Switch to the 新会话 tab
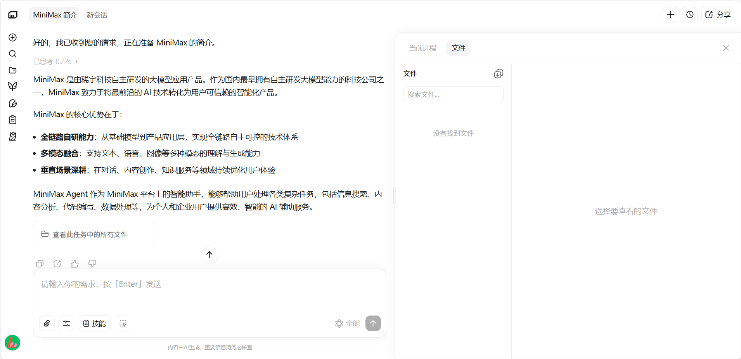 click(97, 15)
